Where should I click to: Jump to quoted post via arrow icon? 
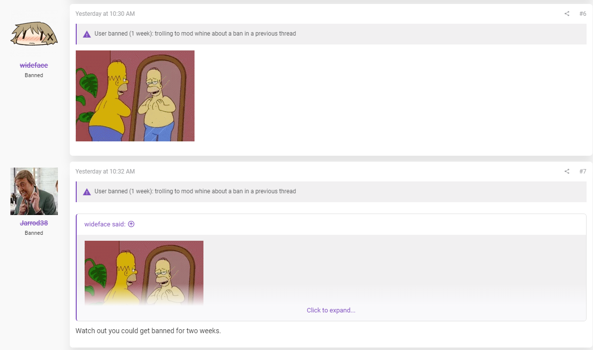click(131, 224)
